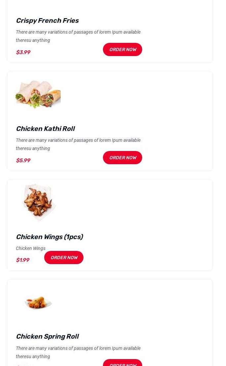
Task: Open the Chicken Kathi Roll wrap image
Action: (x=38, y=94)
